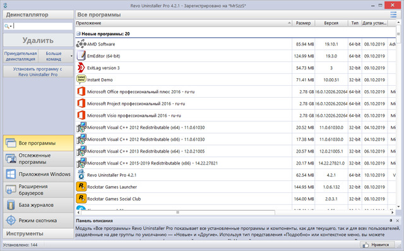Sort by the Тип column header

click(x=355, y=23)
